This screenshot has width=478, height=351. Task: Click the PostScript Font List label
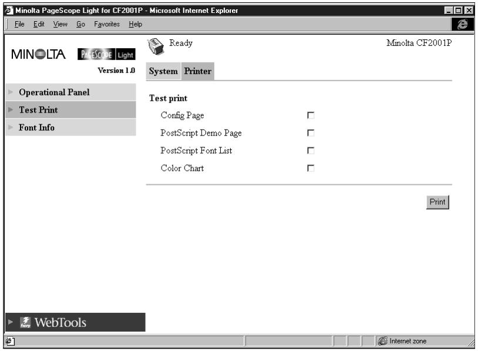pos(196,151)
